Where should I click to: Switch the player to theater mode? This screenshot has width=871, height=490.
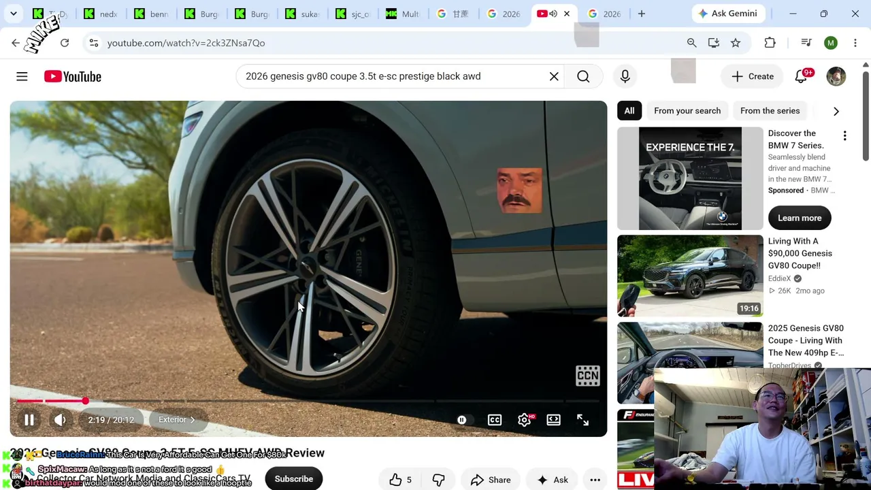pyautogui.click(x=554, y=420)
